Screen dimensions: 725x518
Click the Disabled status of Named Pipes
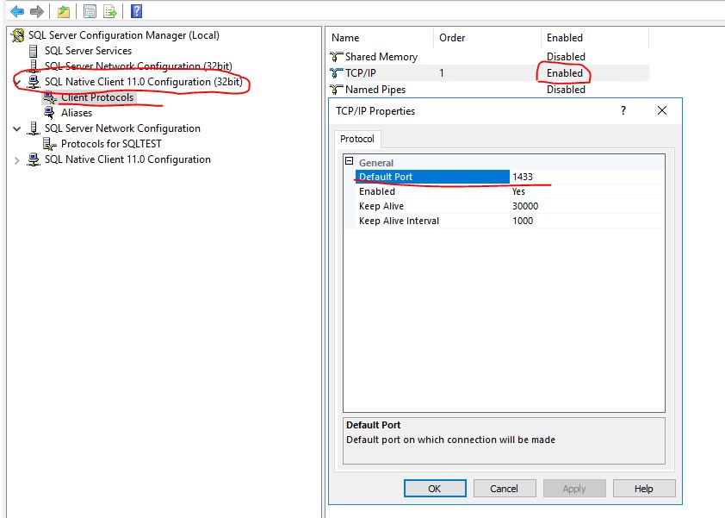pyautogui.click(x=566, y=90)
